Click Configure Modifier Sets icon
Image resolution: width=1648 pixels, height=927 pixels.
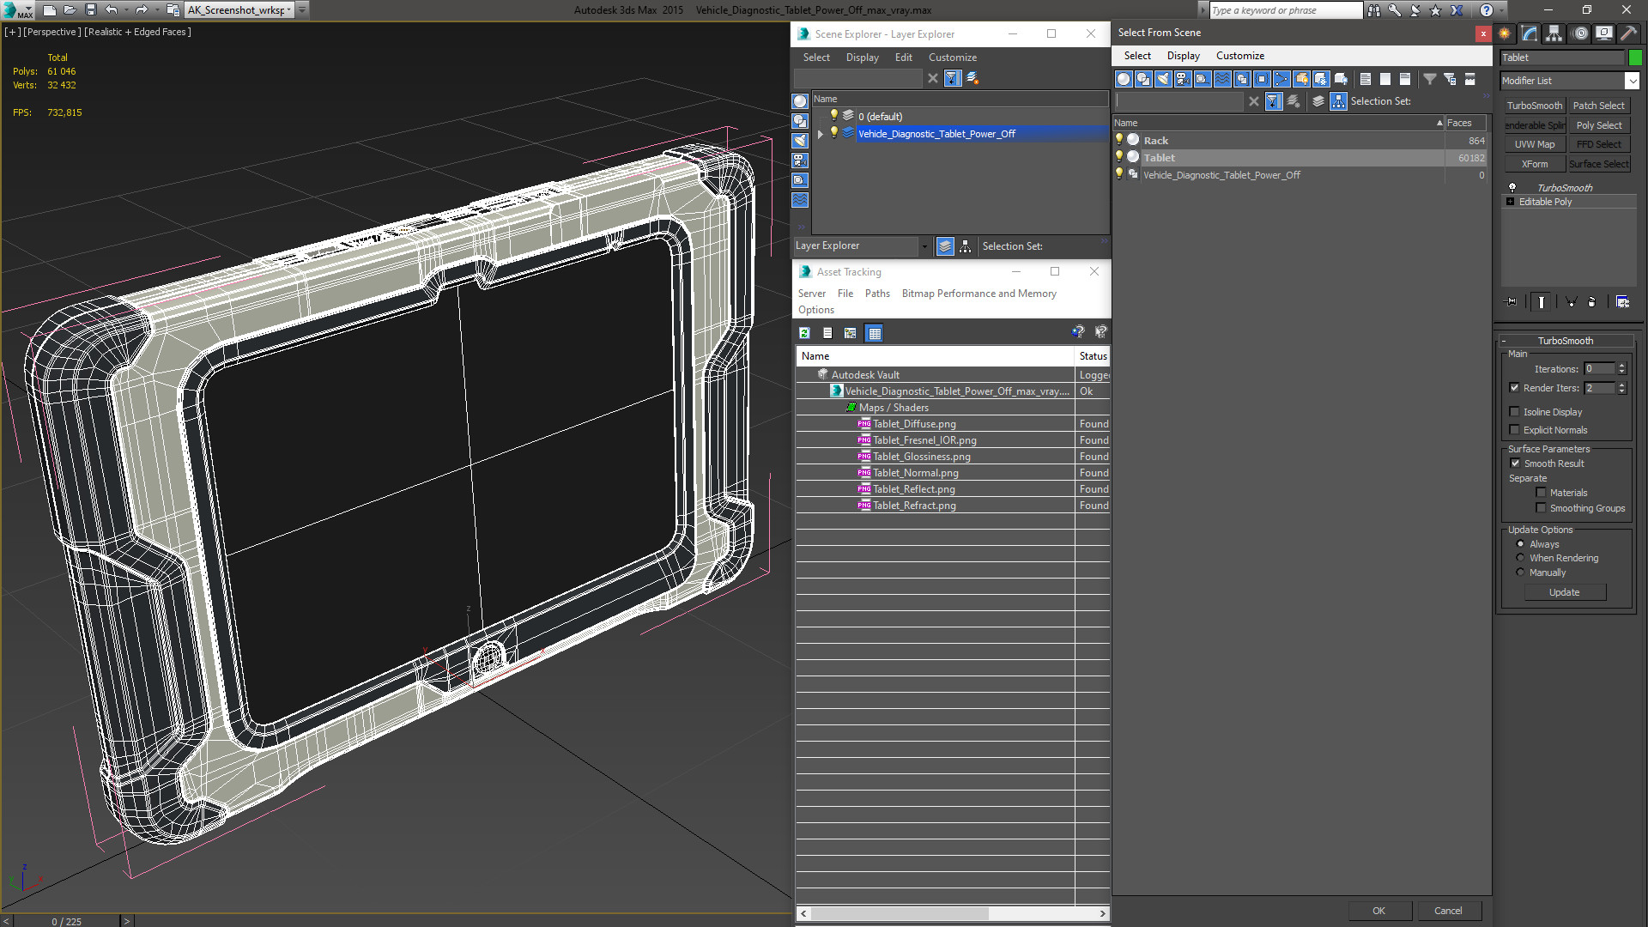1622,302
